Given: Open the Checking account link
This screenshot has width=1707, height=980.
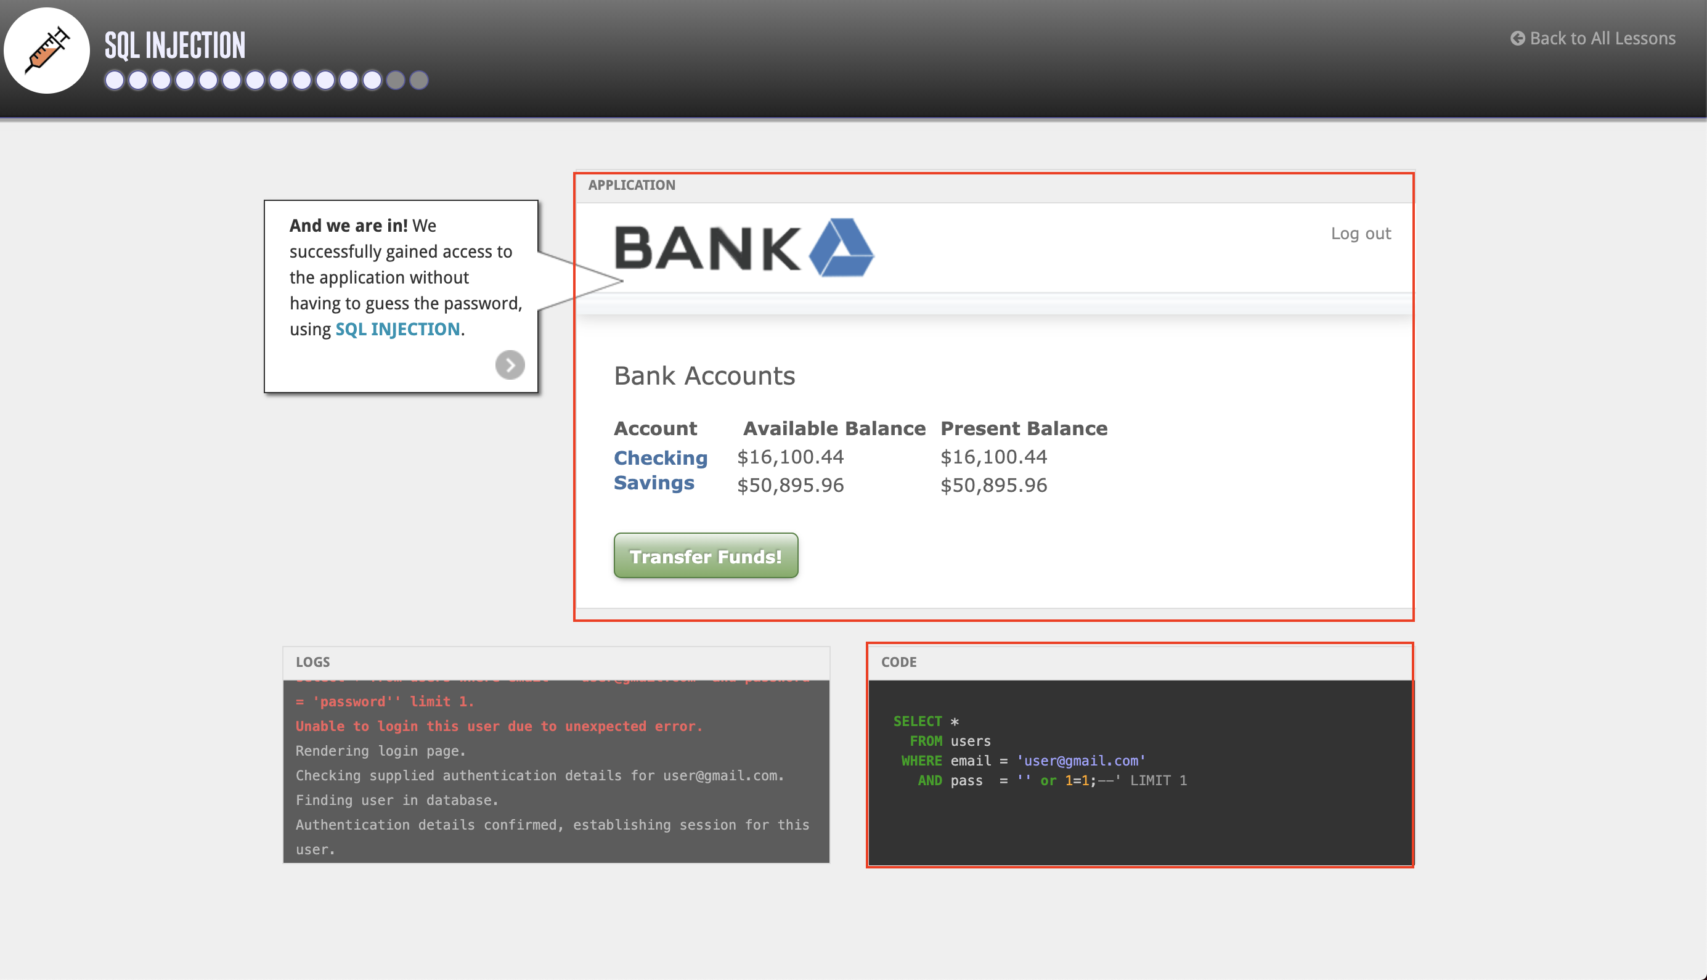Looking at the screenshot, I should (660, 458).
